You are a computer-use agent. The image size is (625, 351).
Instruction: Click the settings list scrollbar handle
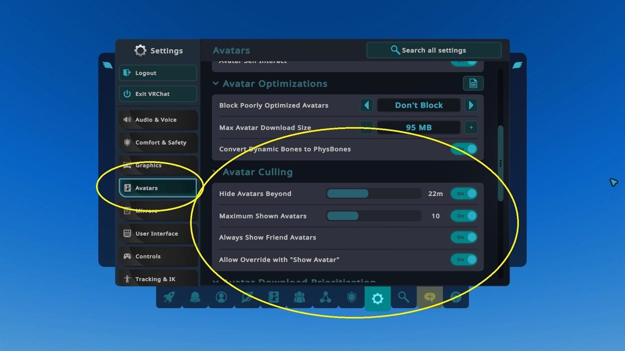point(501,163)
